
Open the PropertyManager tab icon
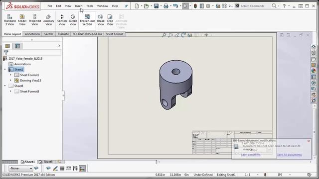[17, 46]
